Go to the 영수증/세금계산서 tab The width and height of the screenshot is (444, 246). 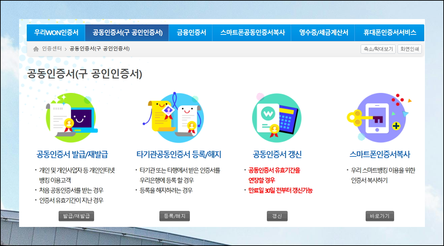[x=323, y=33]
